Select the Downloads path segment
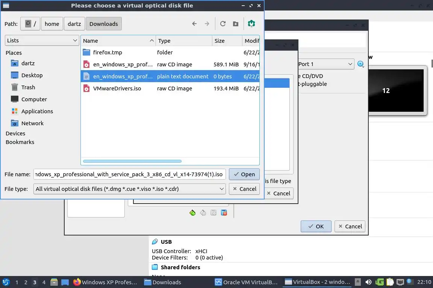 [104, 24]
